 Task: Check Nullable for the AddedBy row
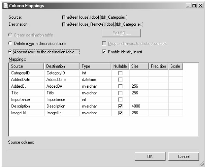pyautogui.click(x=120, y=86)
